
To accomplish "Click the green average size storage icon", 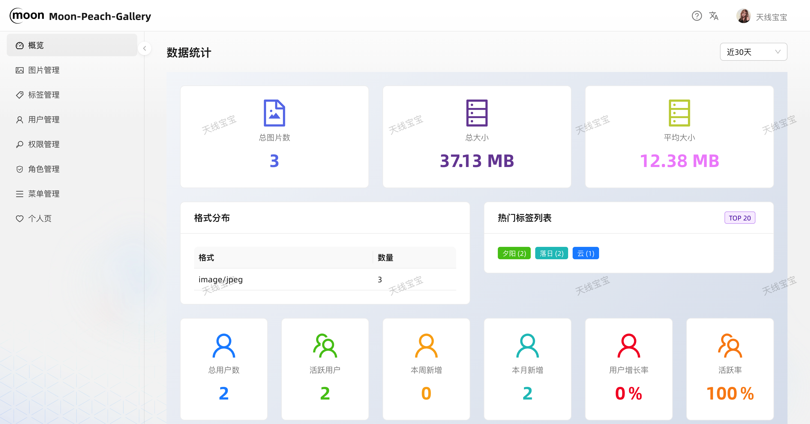I will coord(679,113).
